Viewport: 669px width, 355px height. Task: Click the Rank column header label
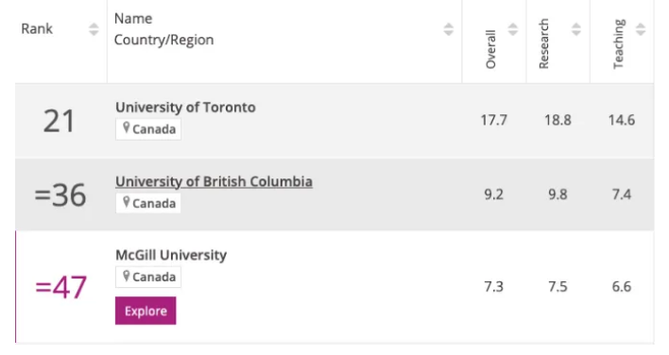[x=37, y=28]
